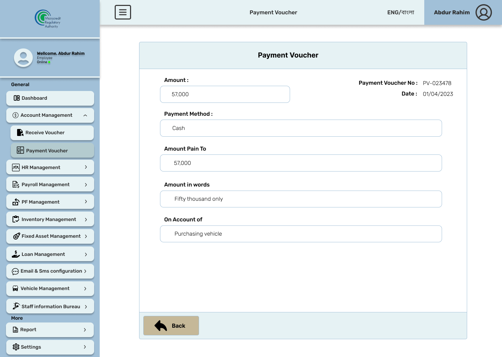Screen dimensions: 502x357
Task: Expand Fixed Asset Management chevron
Action: [x=86, y=236]
